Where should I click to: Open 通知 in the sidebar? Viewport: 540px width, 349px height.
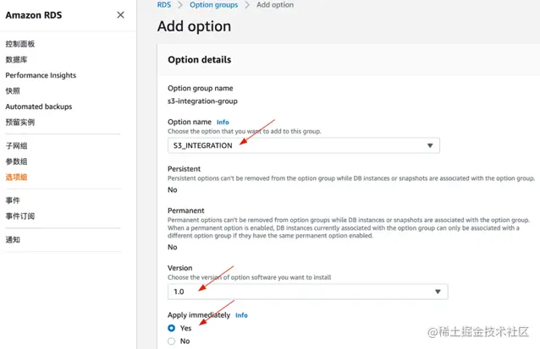(x=13, y=240)
